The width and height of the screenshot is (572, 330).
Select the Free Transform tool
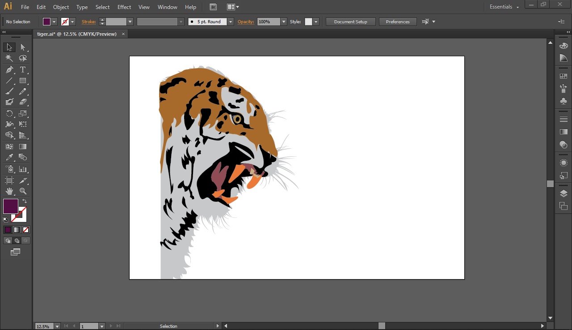(23, 124)
